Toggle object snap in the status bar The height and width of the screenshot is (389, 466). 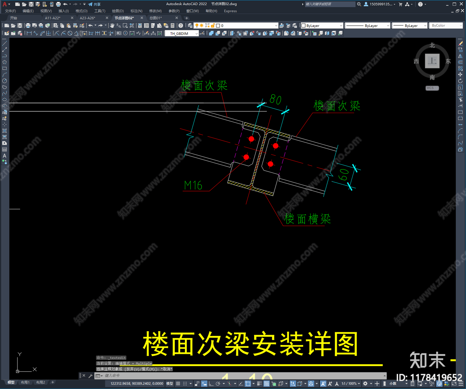(x=248, y=383)
